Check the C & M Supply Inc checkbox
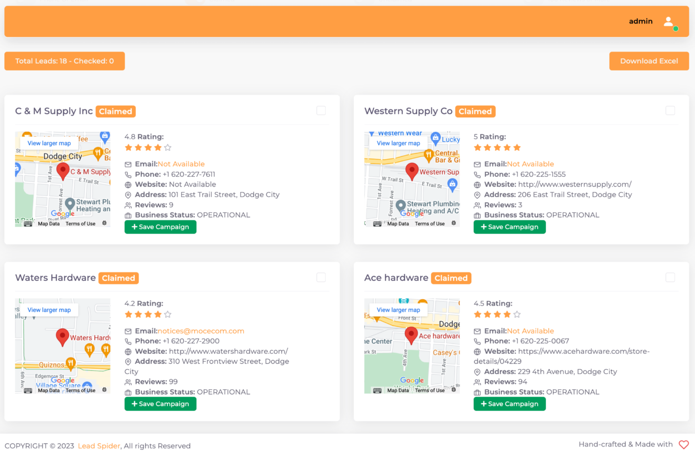 coord(321,110)
